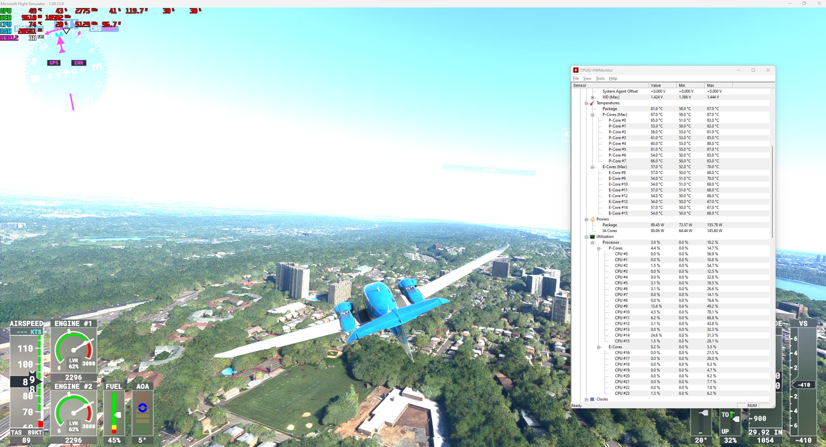Click the flame icon beside Powers

pyautogui.click(x=592, y=219)
